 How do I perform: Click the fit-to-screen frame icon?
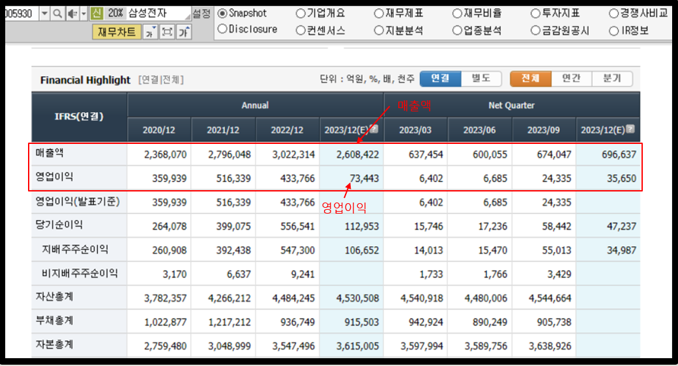pyautogui.click(x=167, y=32)
